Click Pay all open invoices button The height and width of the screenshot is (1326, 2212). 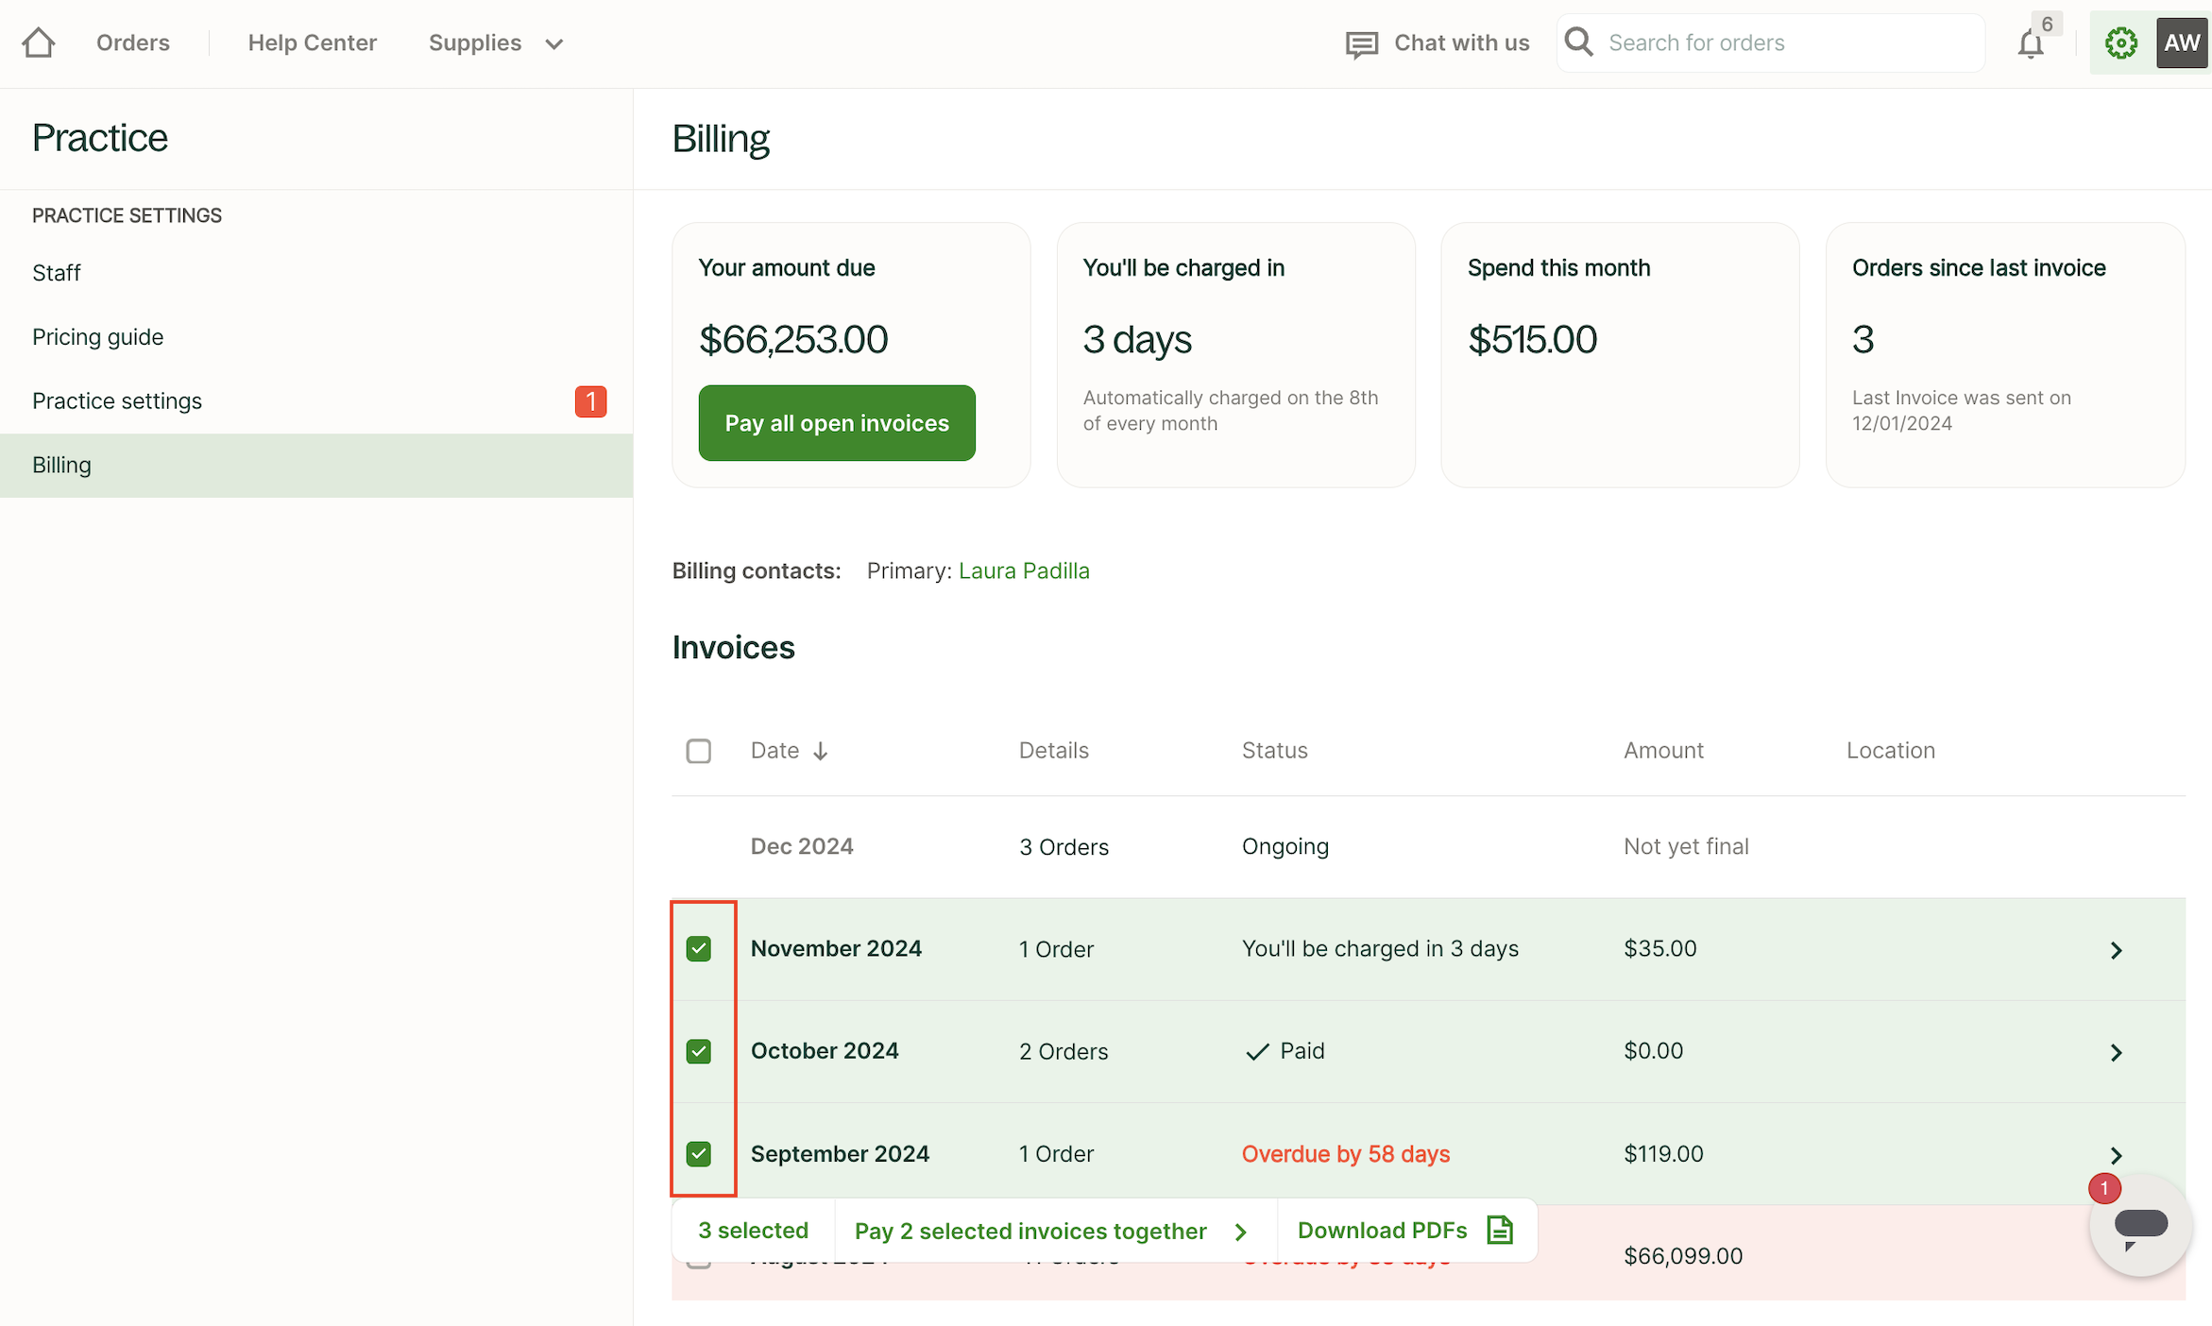click(837, 423)
